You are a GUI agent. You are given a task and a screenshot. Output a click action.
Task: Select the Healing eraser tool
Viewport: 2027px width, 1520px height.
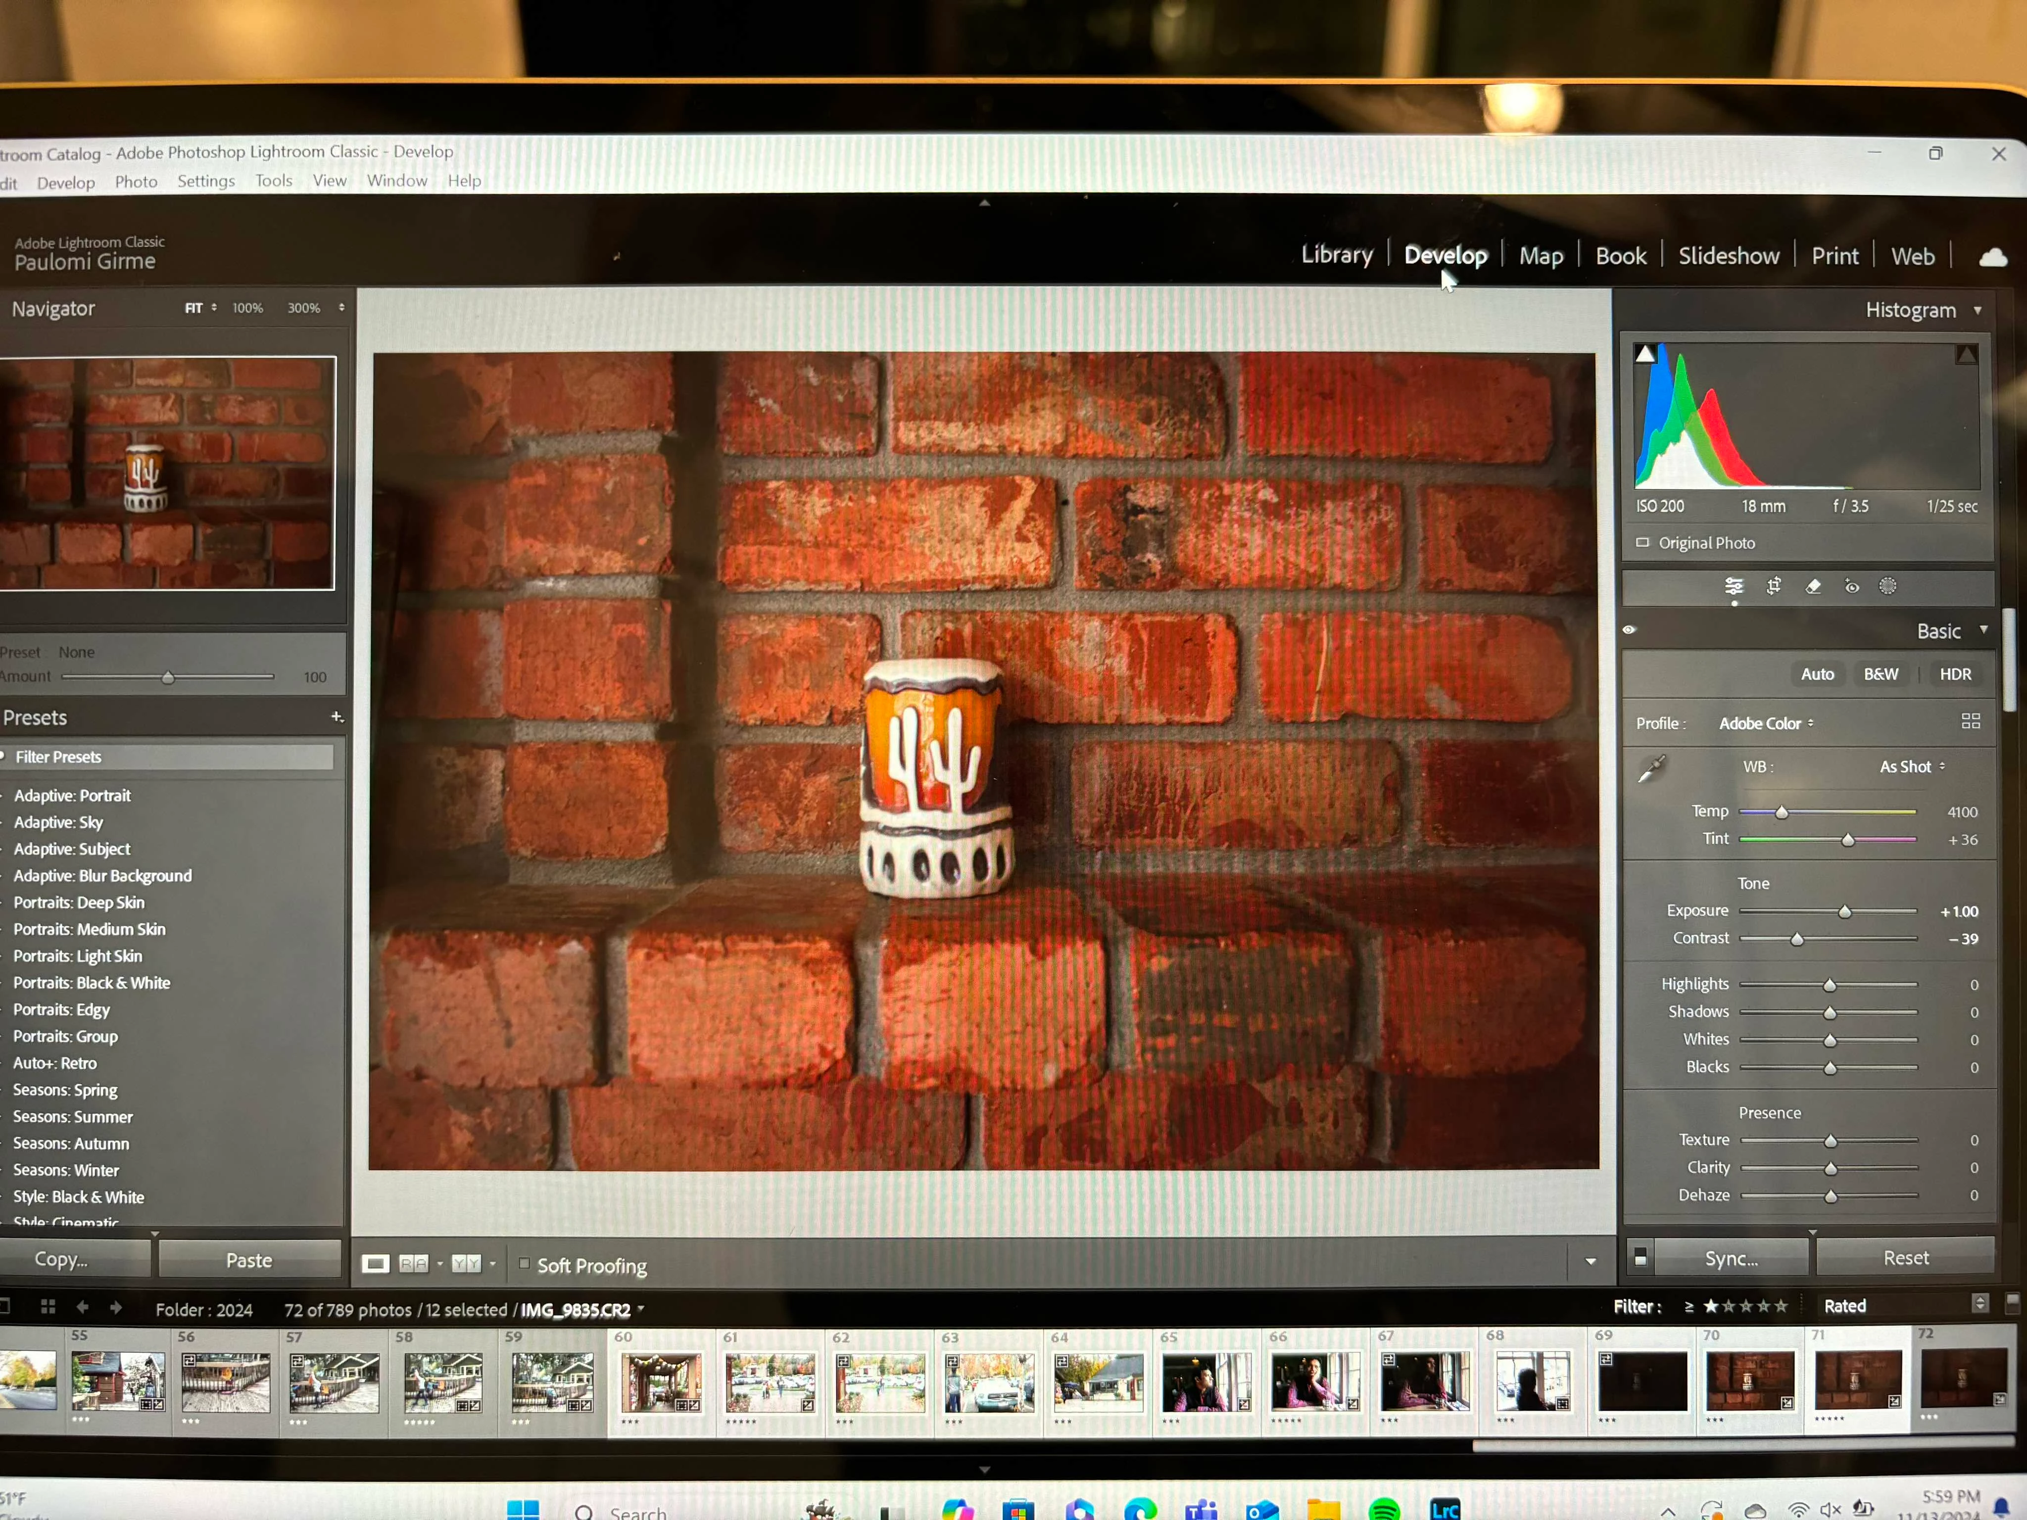pyautogui.click(x=1813, y=586)
